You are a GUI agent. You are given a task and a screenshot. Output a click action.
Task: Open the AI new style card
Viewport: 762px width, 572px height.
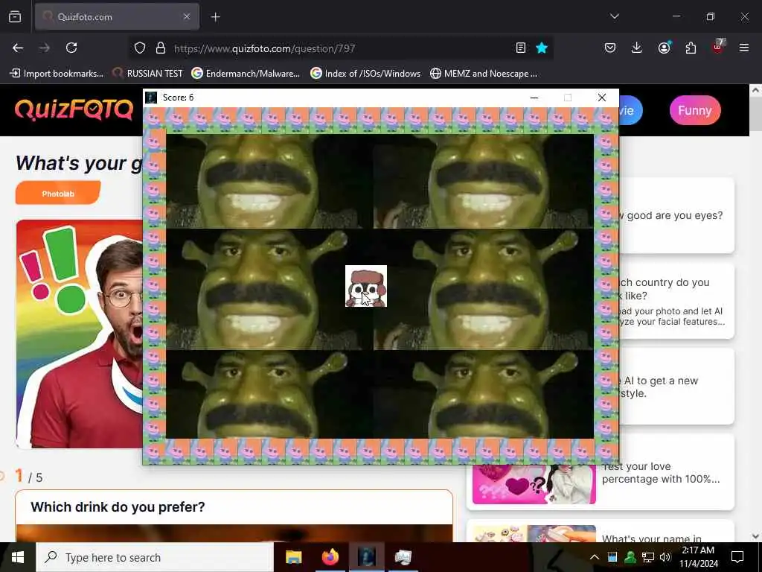[676, 387]
